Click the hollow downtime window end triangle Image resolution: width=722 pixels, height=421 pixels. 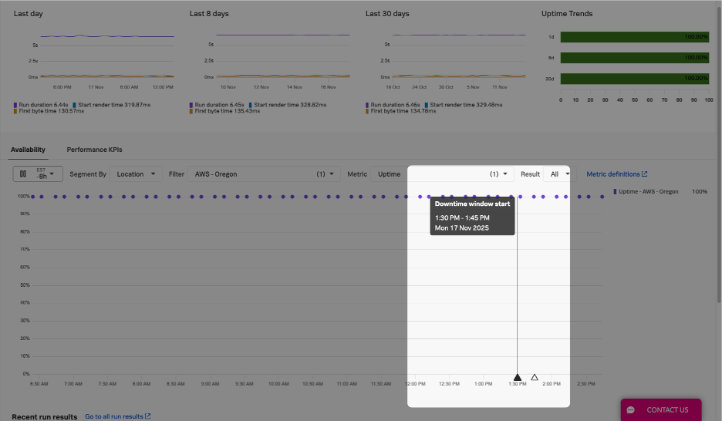[535, 377]
